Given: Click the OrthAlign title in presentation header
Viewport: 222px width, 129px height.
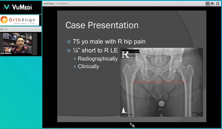Looking at the screenshot, I should click(49, 3).
